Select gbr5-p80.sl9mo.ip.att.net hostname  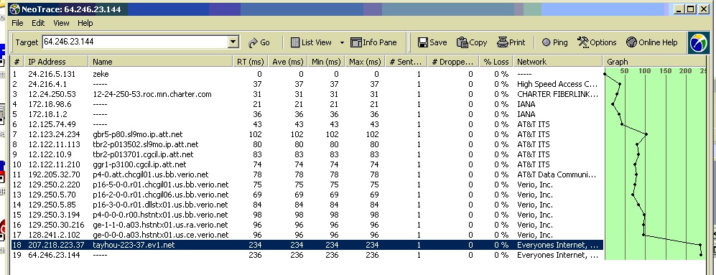137,134
